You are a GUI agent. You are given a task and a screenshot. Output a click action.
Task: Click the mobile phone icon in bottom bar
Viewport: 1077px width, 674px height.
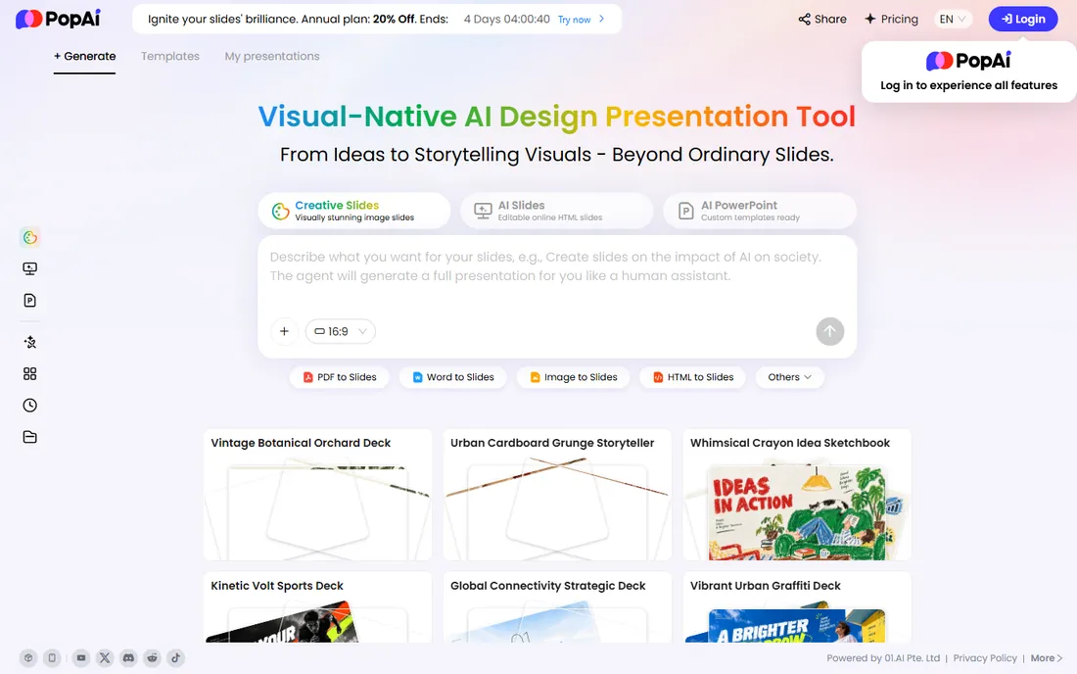coord(52,658)
